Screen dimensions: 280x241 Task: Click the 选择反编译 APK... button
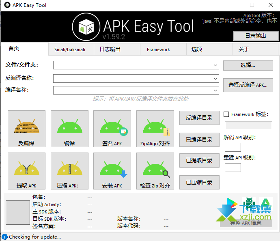pyautogui.click(x=248, y=85)
